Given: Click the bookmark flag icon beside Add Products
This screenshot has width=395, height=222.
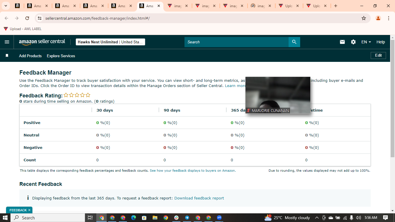Looking at the screenshot, I should pyautogui.click(x=7, y=55).
